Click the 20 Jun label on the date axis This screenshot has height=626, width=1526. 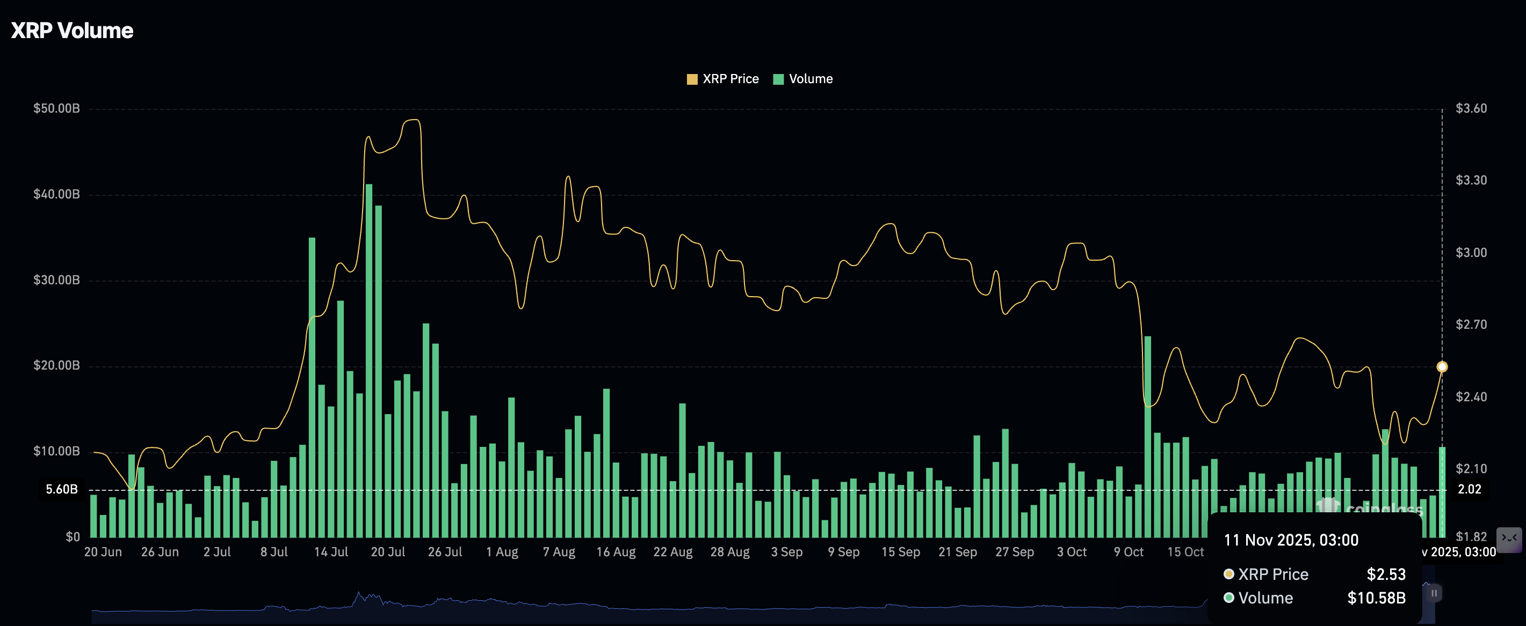pyautogui.click(x=102, y=551)
